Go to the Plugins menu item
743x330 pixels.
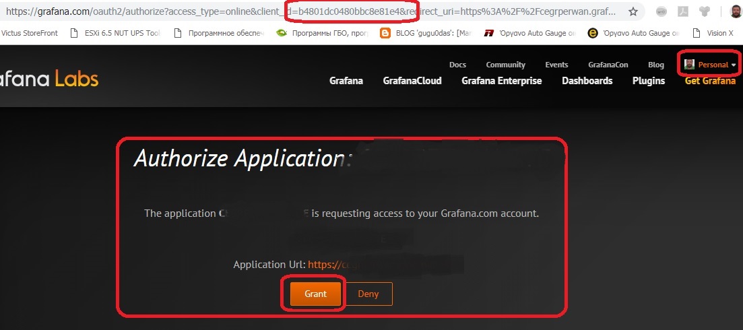click(x=649, y=81)
